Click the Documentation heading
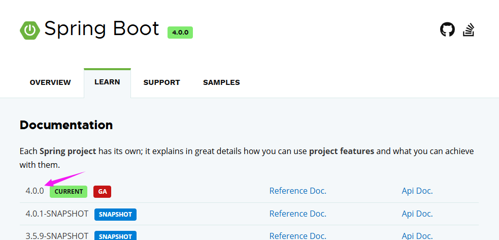Viewport: 499px width, 240px height. point(66,125)
